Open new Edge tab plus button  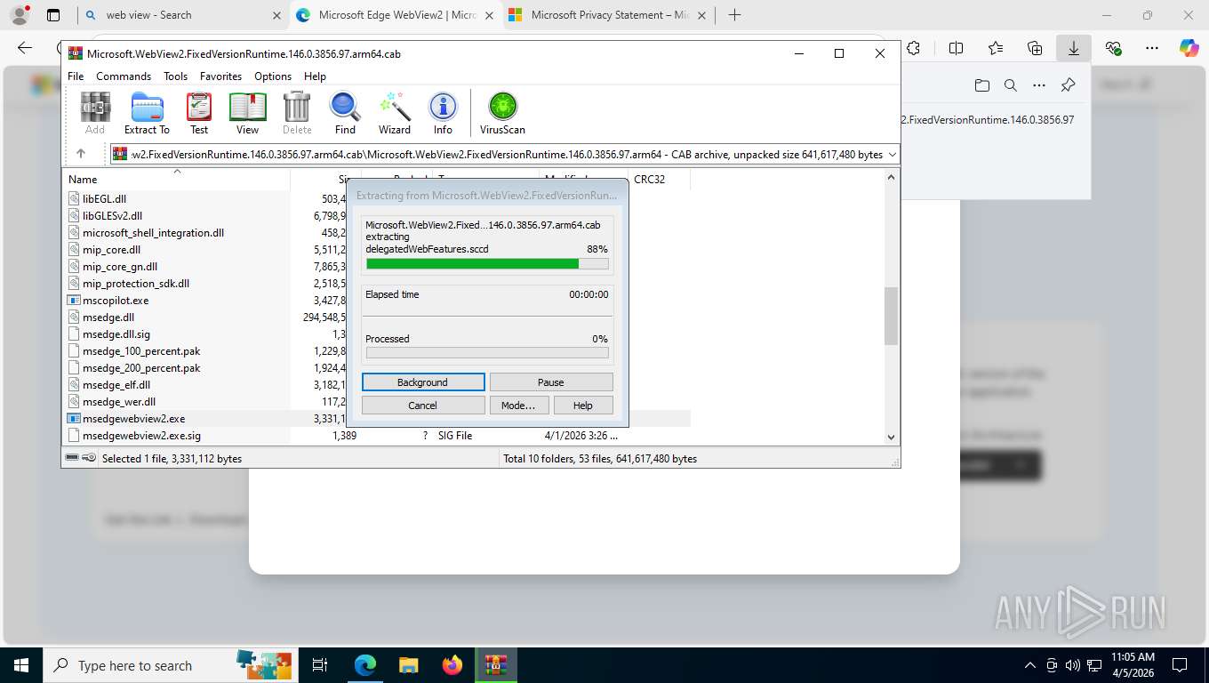coord(734,15)
